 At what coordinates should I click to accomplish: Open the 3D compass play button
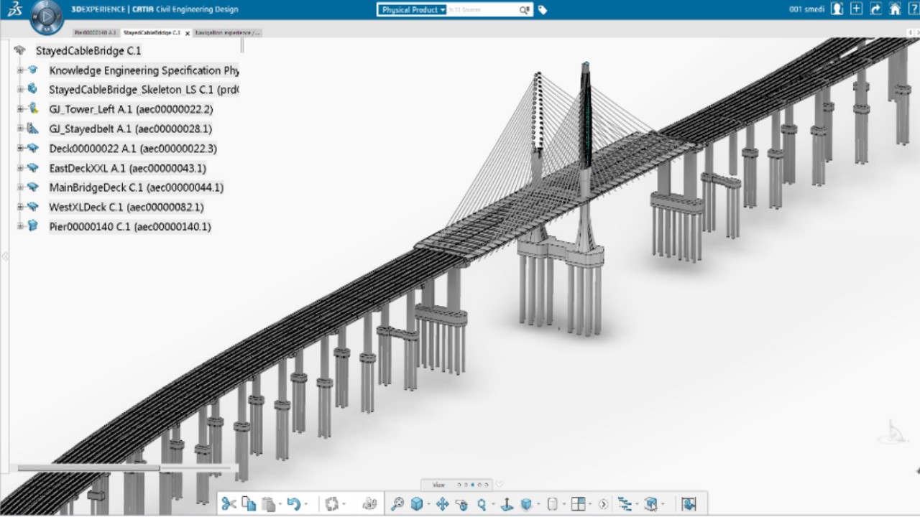coord(47,15)
